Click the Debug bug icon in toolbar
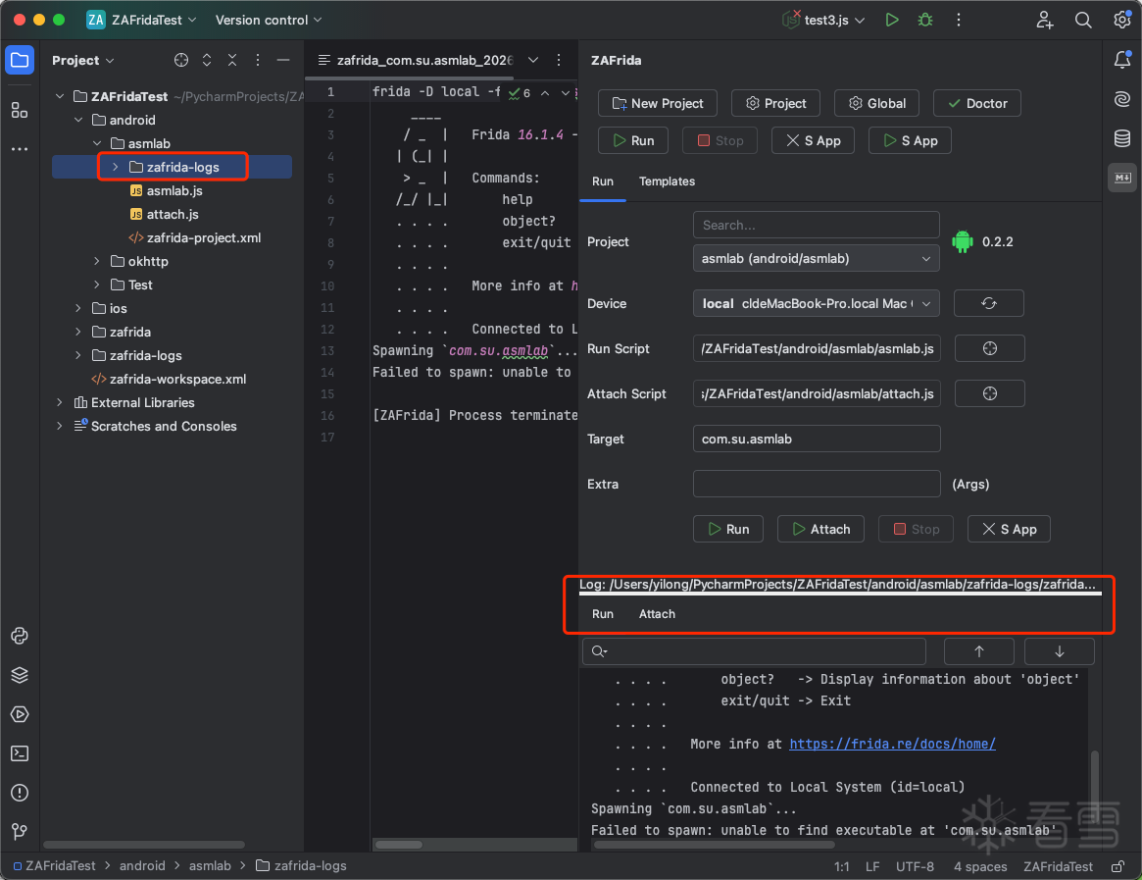Screen dimensions: 1142x880 pos(924,20)
